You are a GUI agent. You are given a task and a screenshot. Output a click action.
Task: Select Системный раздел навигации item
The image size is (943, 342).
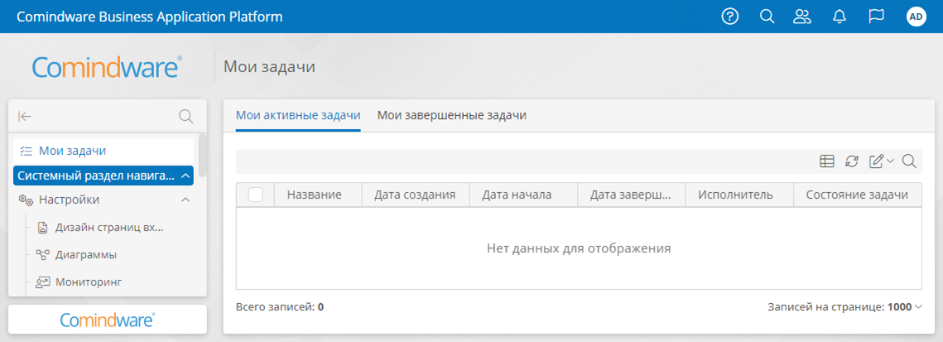pos(103,176)
